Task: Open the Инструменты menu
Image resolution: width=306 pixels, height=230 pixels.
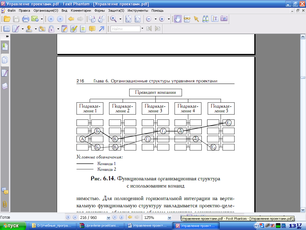Action: click(x=138, y=10)
